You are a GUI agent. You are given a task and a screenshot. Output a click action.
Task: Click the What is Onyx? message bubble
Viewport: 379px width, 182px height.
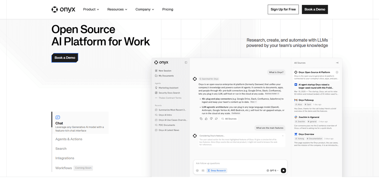coord(276,72)
